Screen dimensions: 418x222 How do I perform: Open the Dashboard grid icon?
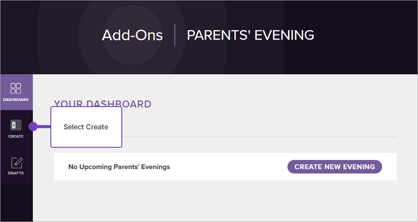(x=16, y=88)
